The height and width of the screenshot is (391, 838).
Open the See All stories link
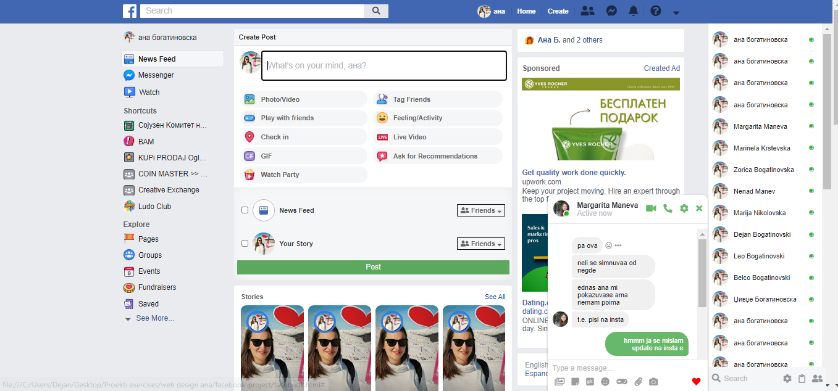[x=495, y=297]
